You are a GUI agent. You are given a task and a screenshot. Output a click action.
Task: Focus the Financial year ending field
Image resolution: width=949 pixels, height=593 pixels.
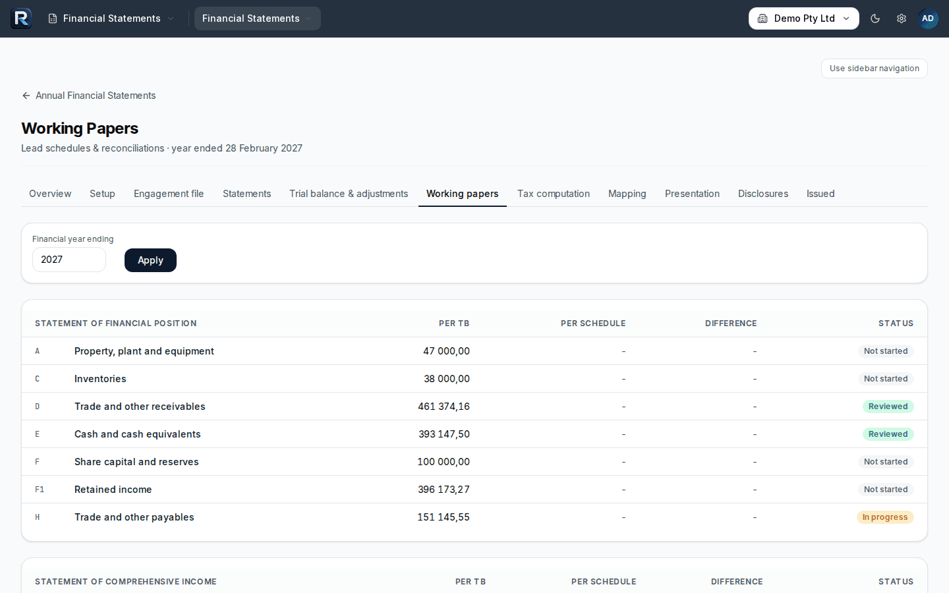click(69, 260)
